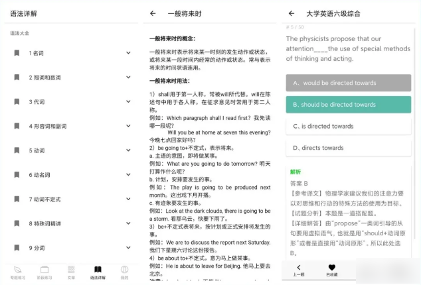This screenshot has height=285, width=421.
Task: Click bookmark icon next to 4 形容词和副词
Action: [x=17, y=126]
